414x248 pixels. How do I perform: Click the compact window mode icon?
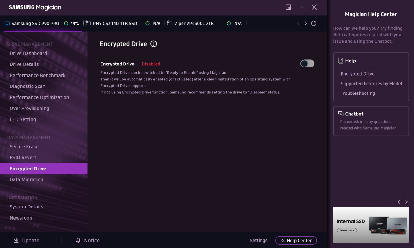coord(288,7)
